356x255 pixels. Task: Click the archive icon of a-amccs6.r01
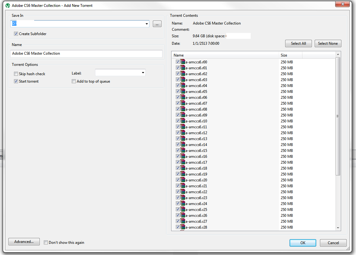tap(183, 68)
